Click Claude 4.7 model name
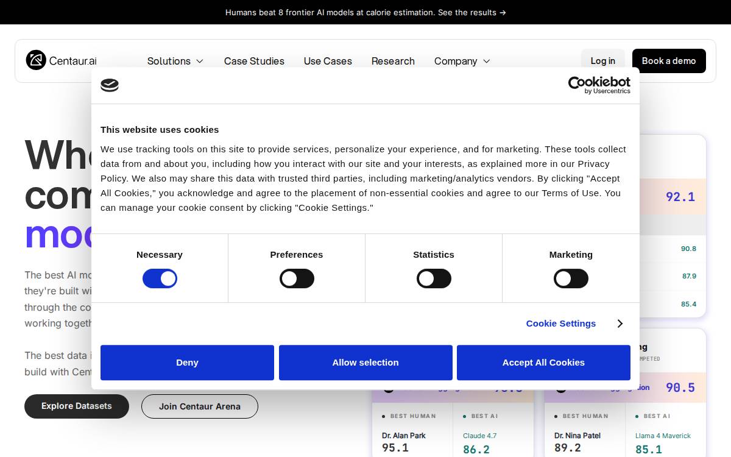Image resolution: width=731 pixels, height=457 pixels. (480, 436)
